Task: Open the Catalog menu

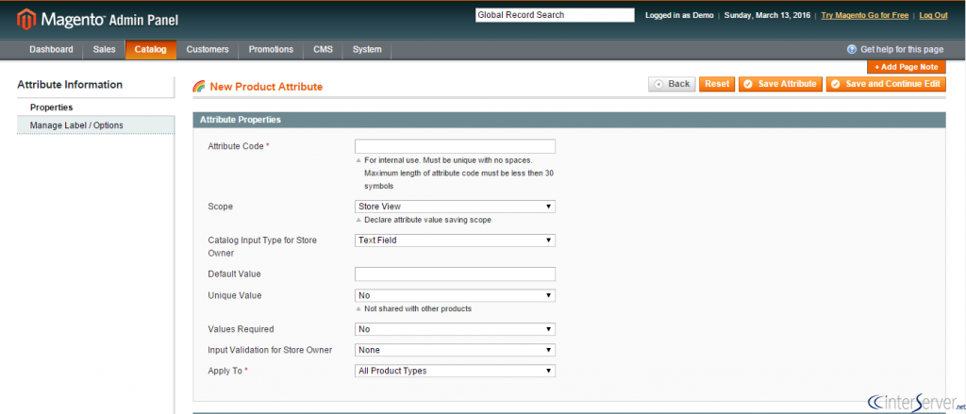Action: 150,50
